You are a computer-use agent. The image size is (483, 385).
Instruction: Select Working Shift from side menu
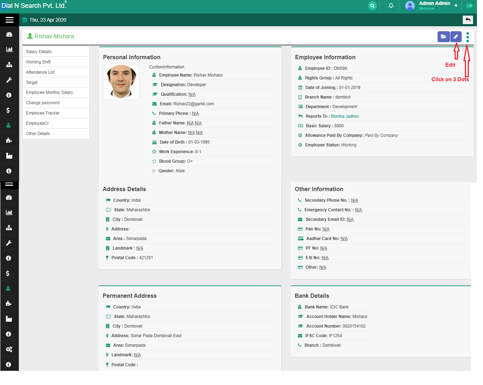(38, 62)
